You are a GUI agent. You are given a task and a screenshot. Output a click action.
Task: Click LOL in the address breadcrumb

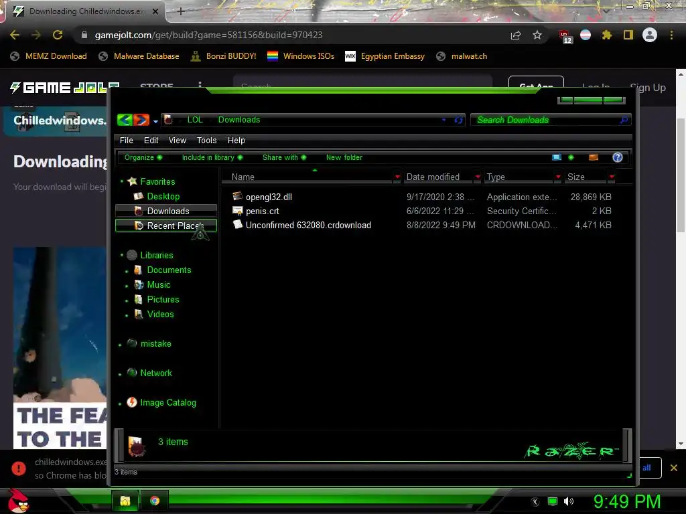click(195, 120)
